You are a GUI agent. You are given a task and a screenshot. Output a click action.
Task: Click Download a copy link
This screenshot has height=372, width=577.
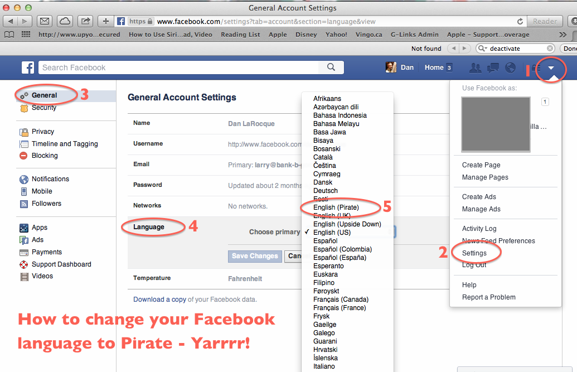(159, 299)
